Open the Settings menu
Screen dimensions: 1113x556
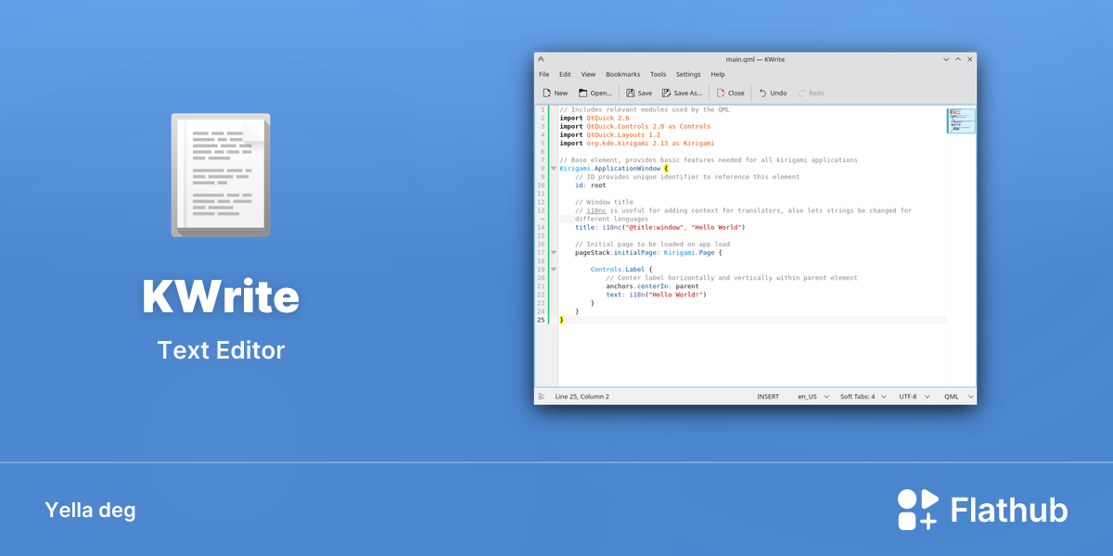(688, 74)
